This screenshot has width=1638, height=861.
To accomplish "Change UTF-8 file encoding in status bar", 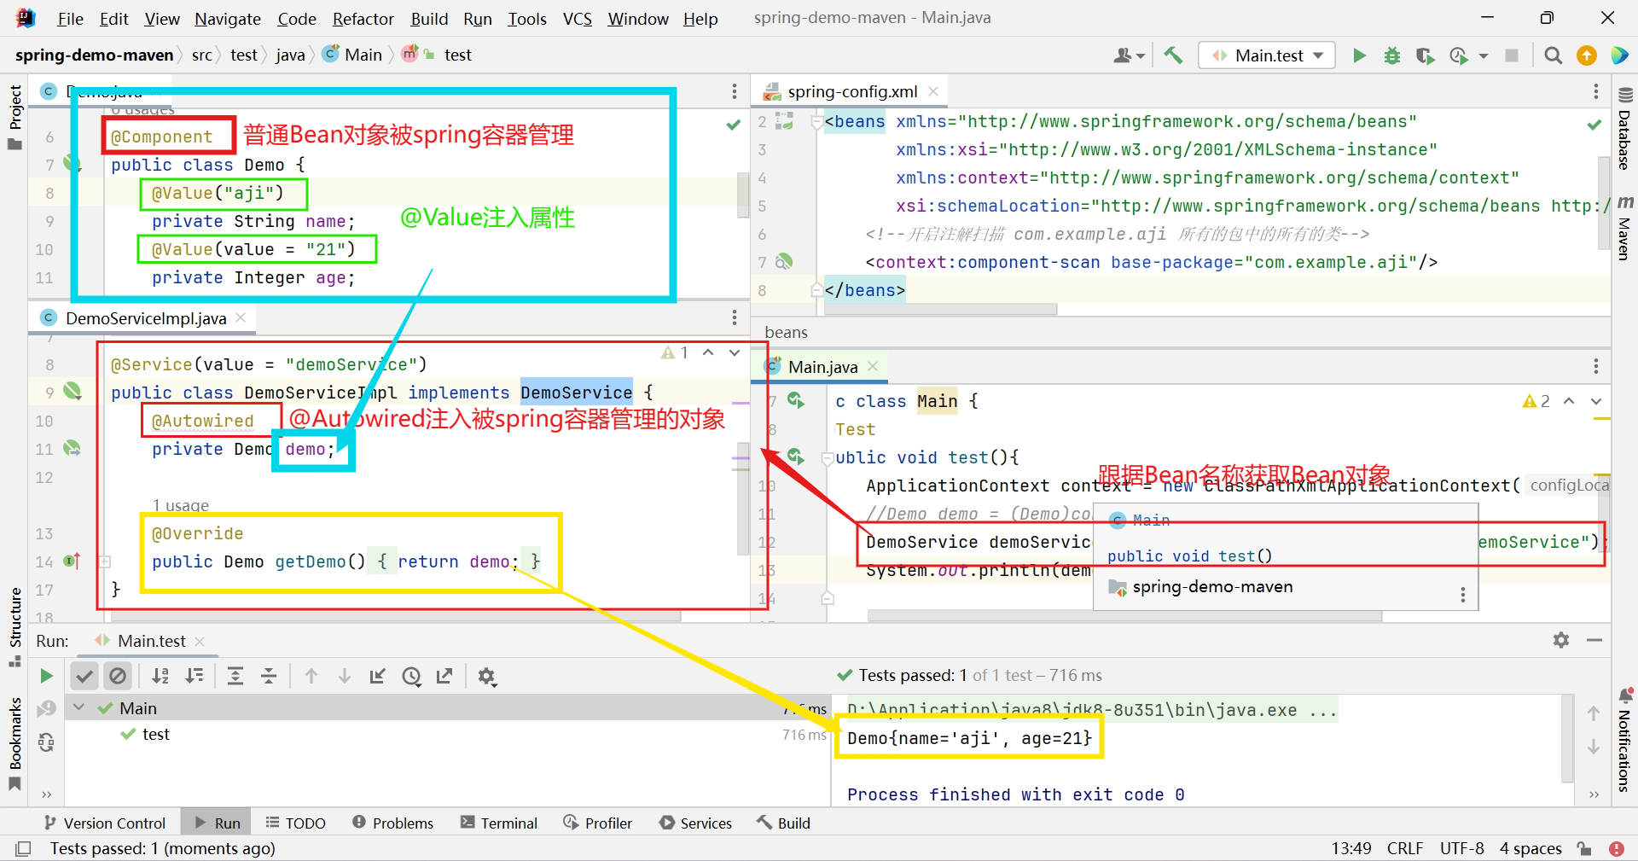I will 1461,848.
